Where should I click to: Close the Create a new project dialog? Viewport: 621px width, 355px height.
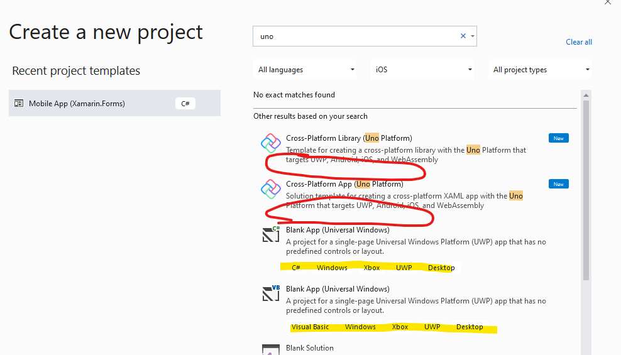point(608,2)
